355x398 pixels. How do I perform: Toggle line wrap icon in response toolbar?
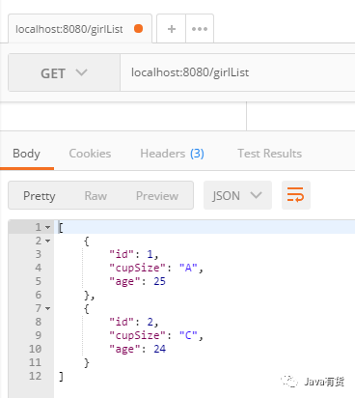[296, 195]
